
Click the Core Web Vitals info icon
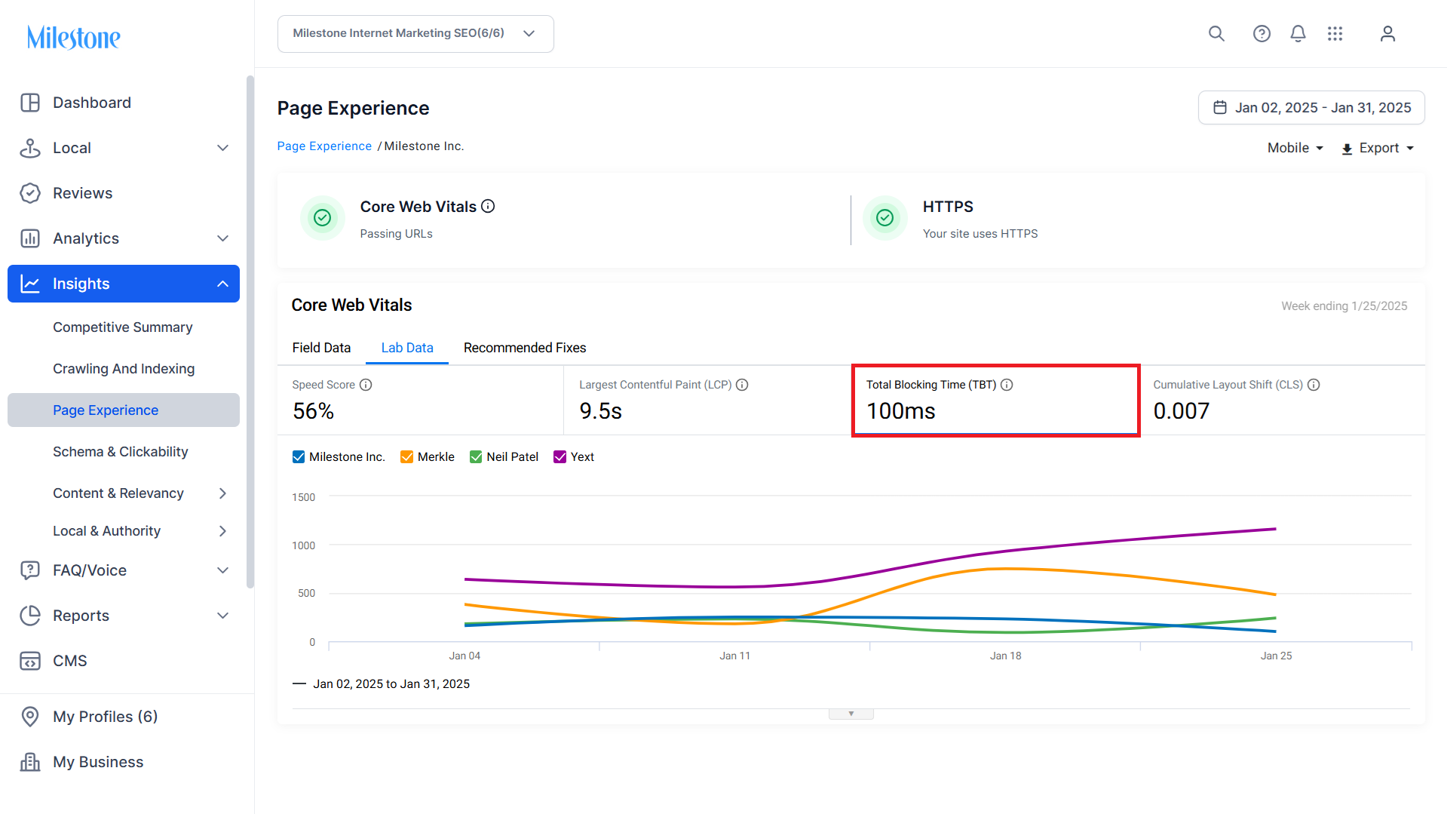click(488, 206)
